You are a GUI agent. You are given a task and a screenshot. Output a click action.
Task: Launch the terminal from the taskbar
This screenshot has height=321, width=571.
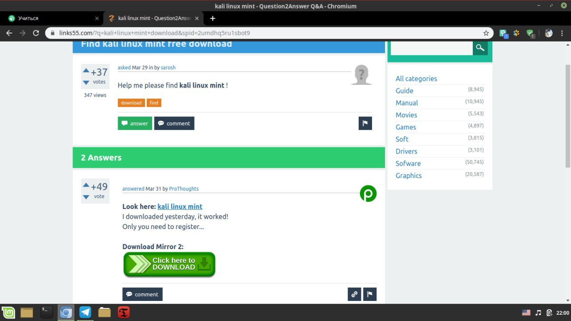(x=47, y=313)
